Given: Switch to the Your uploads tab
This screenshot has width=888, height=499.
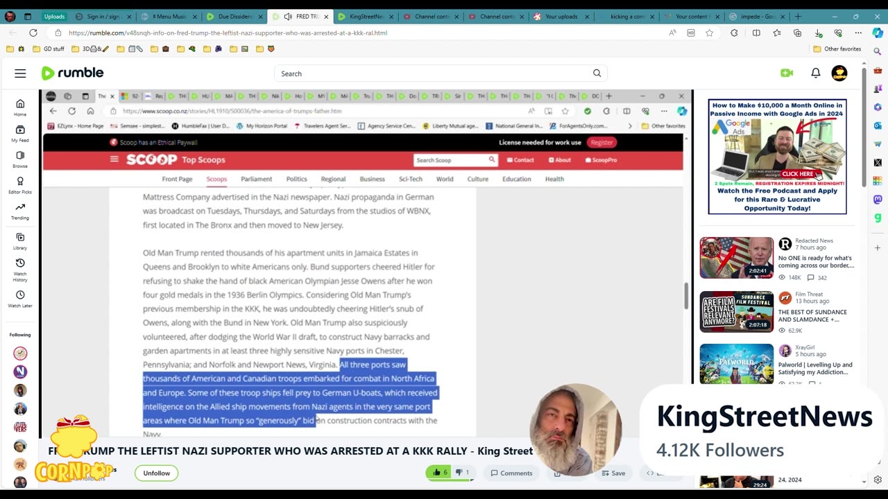Looking at the screenshot, I should pos(561,16).
